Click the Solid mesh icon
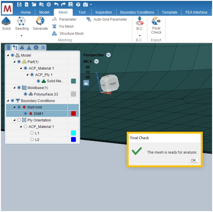The height and width of the screenshot is (212, 213). click(6, 22)
